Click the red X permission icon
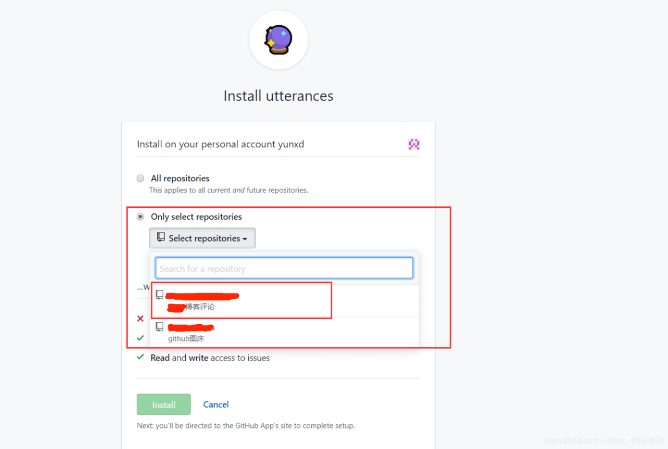This screenshot has width=668, height=449. [x=141, y=318]
